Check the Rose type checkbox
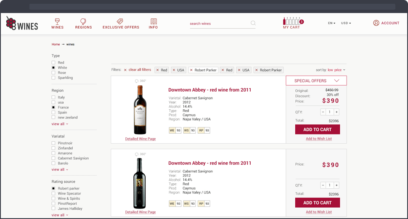Screen dimensions: 408x219 click(x=53, y=73)
